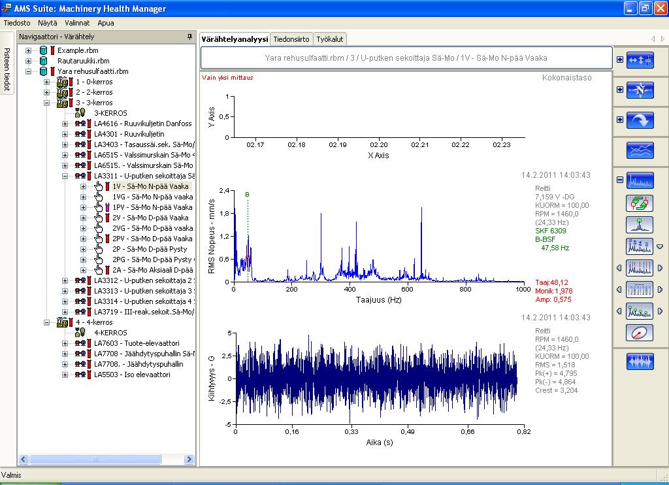
Task: Expand LA4616 - Ruuvikuljetin Danfoss node
Action: click(x=65, y=124)
